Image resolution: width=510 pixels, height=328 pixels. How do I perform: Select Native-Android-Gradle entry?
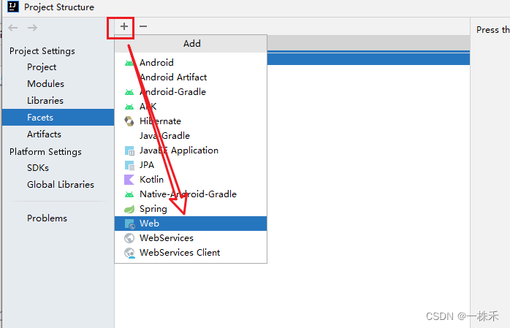pyautogui.click(x=191, y=194)
